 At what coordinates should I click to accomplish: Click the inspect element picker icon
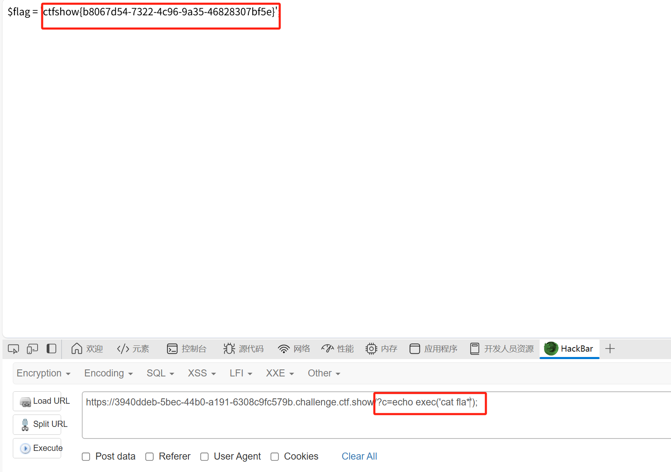pos(13,349)
